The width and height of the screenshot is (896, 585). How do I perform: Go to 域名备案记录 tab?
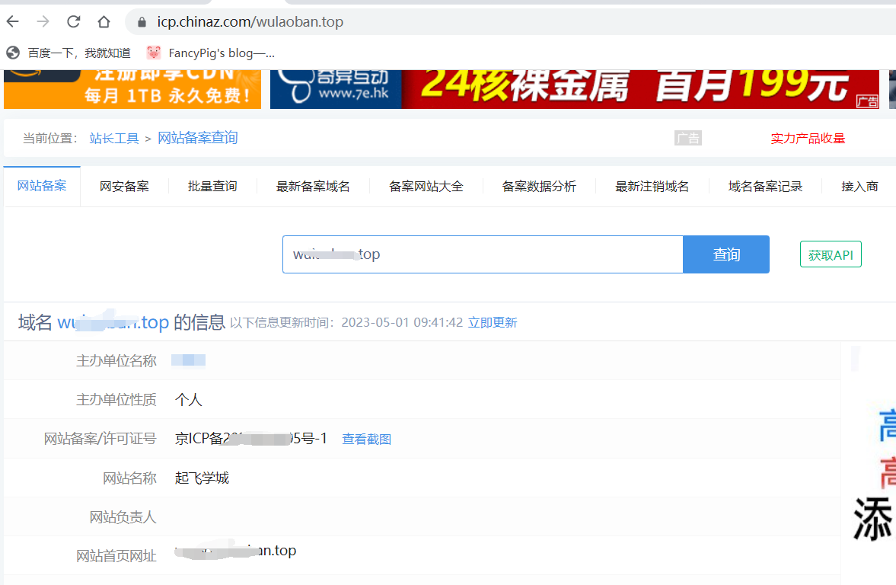(x=765, y=187)
